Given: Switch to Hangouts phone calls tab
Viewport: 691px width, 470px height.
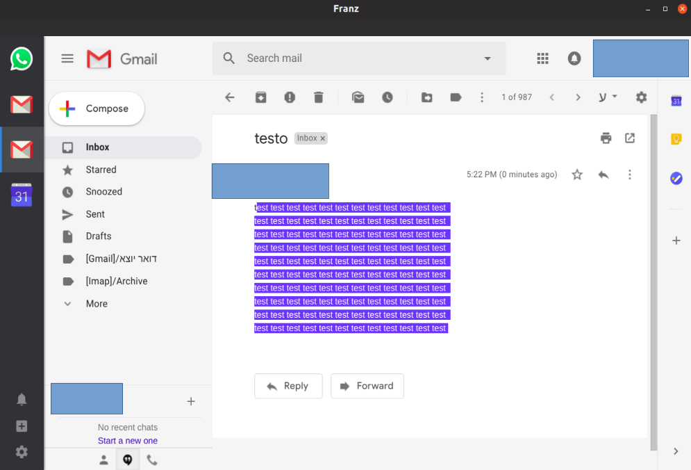Looking at the screenshot, I should (x=152, y=460).
